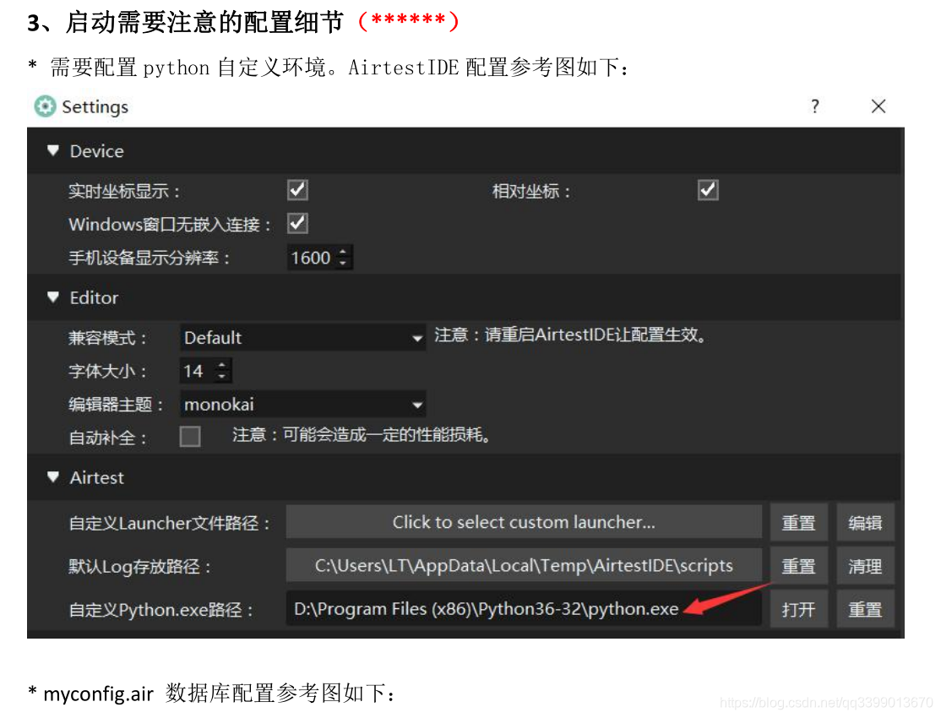Toggle Windows窗口无嵌入连接 checkbox
Screen dimensions: 941x718
[297, 223]
